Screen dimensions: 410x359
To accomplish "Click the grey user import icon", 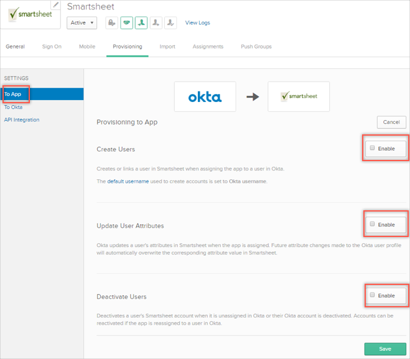I will point(156,23).
